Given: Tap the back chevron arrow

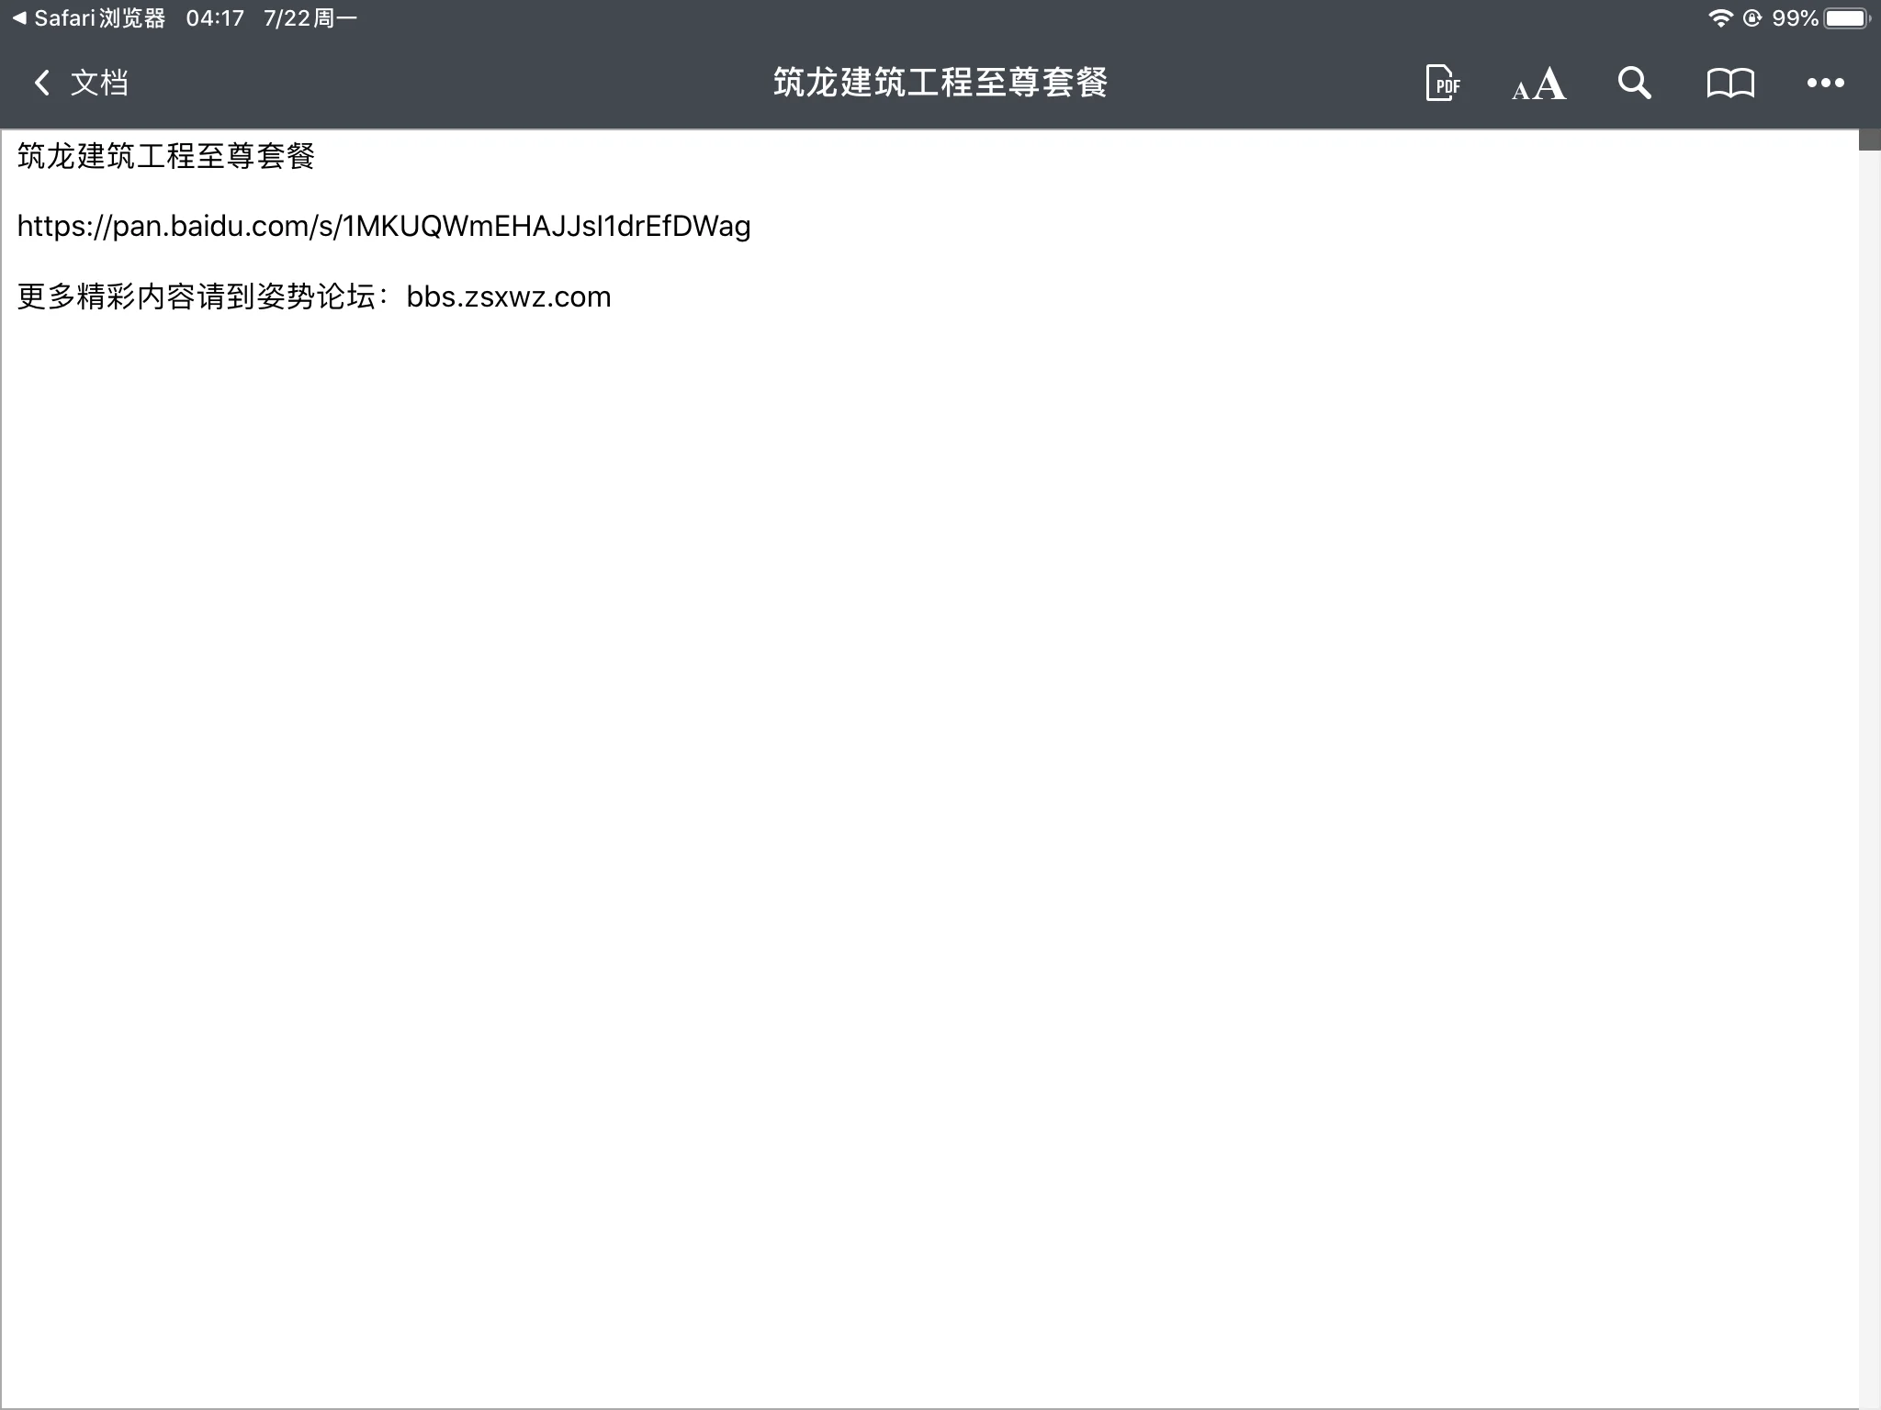Looking at the screenshot, I should coord(41,84).
